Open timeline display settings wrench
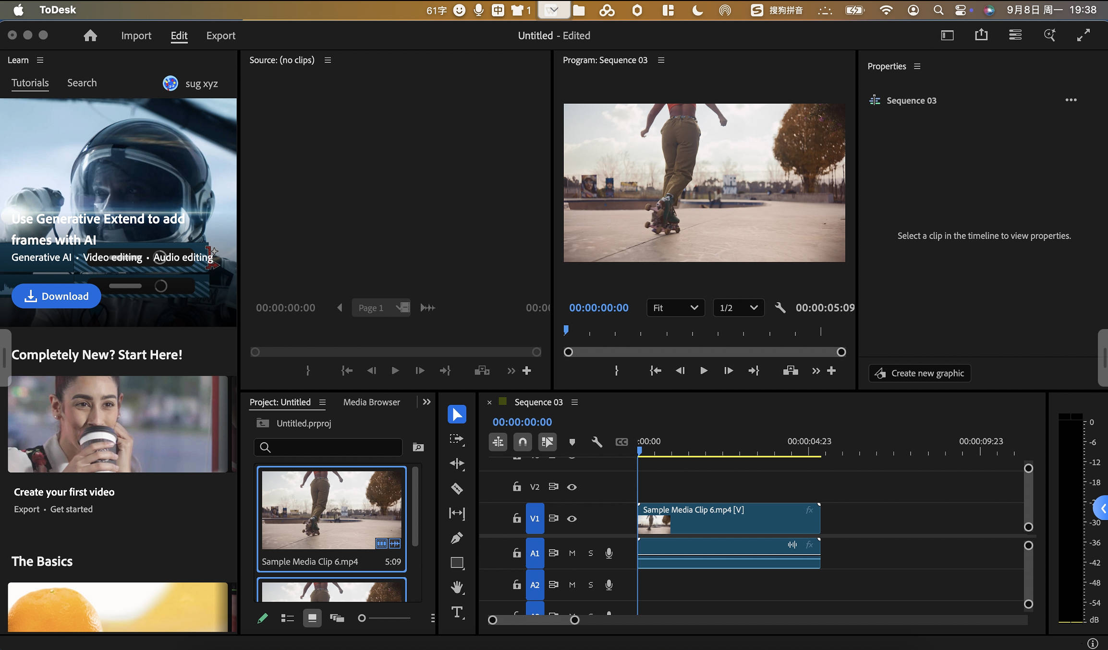The width and height of the screenshot is (1108, 650). click(x=597, y=442)
